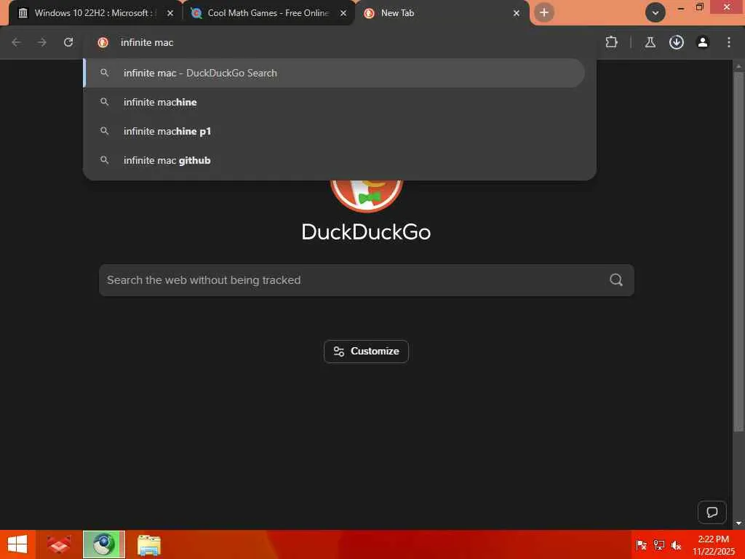Switch to the Cool Math Games tab
The width and height of the screenshot is (745, 559).
pyautogui.click(x=268, y=13)
